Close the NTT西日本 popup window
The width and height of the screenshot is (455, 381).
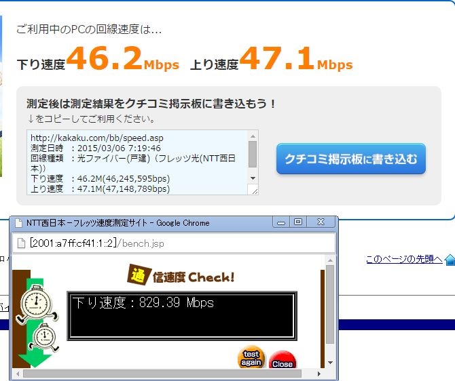click(x=321, y=222)
